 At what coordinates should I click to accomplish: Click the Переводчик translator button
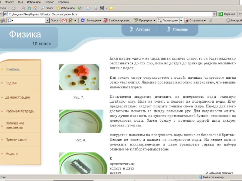point(168,20)
